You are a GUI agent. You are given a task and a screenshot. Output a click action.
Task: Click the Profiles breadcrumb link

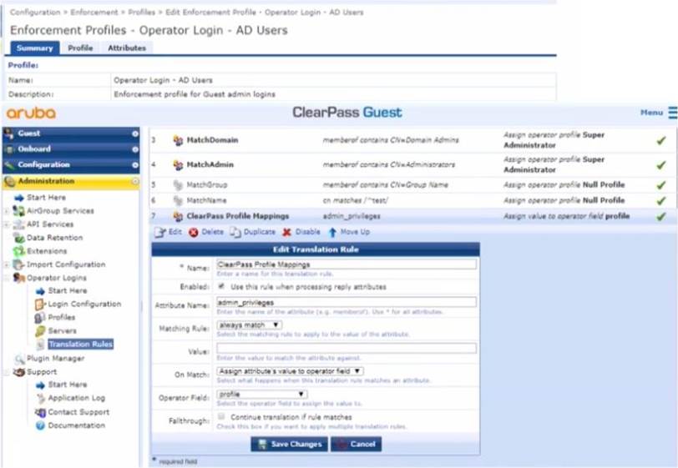point(141,13)
